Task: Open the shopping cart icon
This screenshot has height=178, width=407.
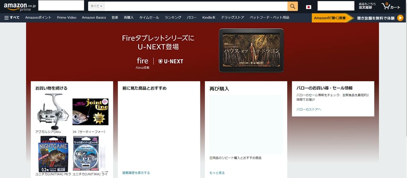Action: [391, 6]
